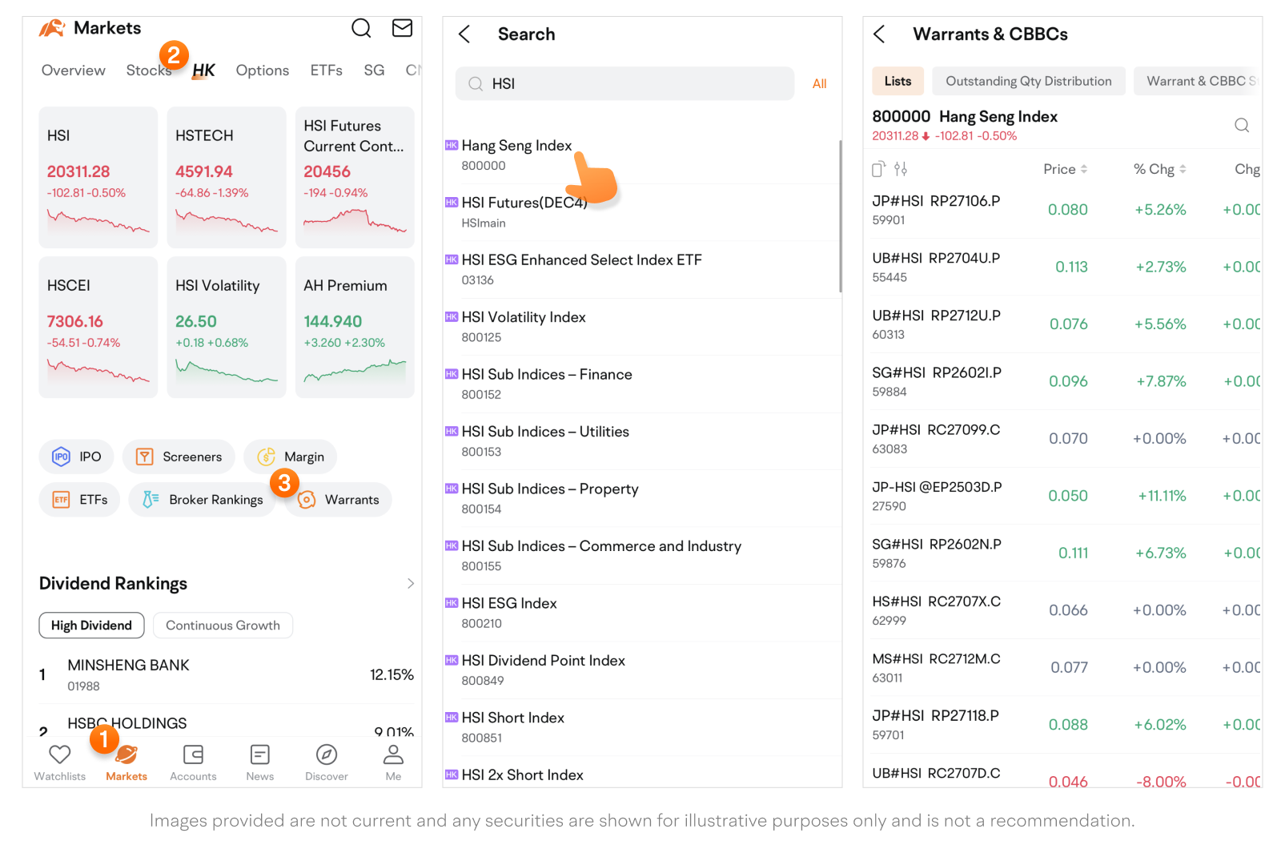This screenshot has height=849, width=1285.
Task: Open warrant SG#HSI RP2602I.P row
Action: click(1066, 381)
